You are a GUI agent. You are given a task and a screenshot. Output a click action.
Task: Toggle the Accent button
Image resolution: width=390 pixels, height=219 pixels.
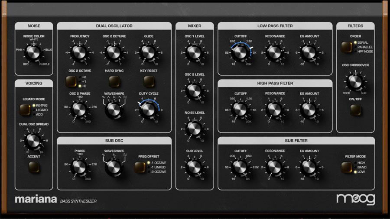coord(34,167)
